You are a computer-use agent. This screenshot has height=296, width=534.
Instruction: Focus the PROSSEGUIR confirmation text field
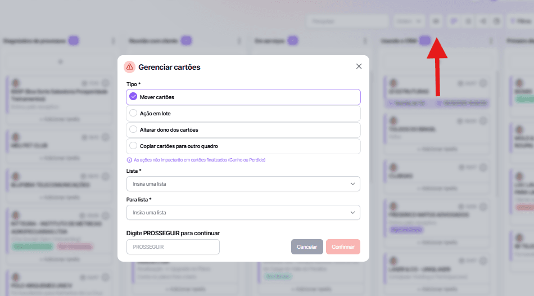coord(173,247)
